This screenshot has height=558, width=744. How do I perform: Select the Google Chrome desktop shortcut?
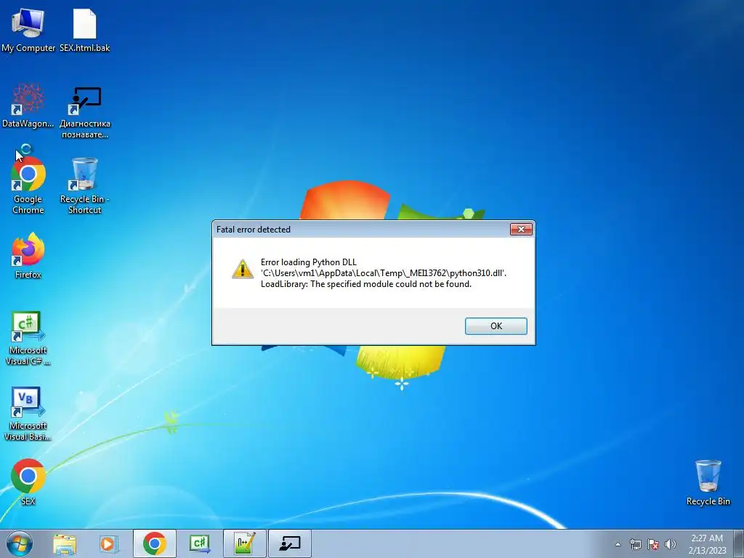pyautogui.click(x=28, y=185)
